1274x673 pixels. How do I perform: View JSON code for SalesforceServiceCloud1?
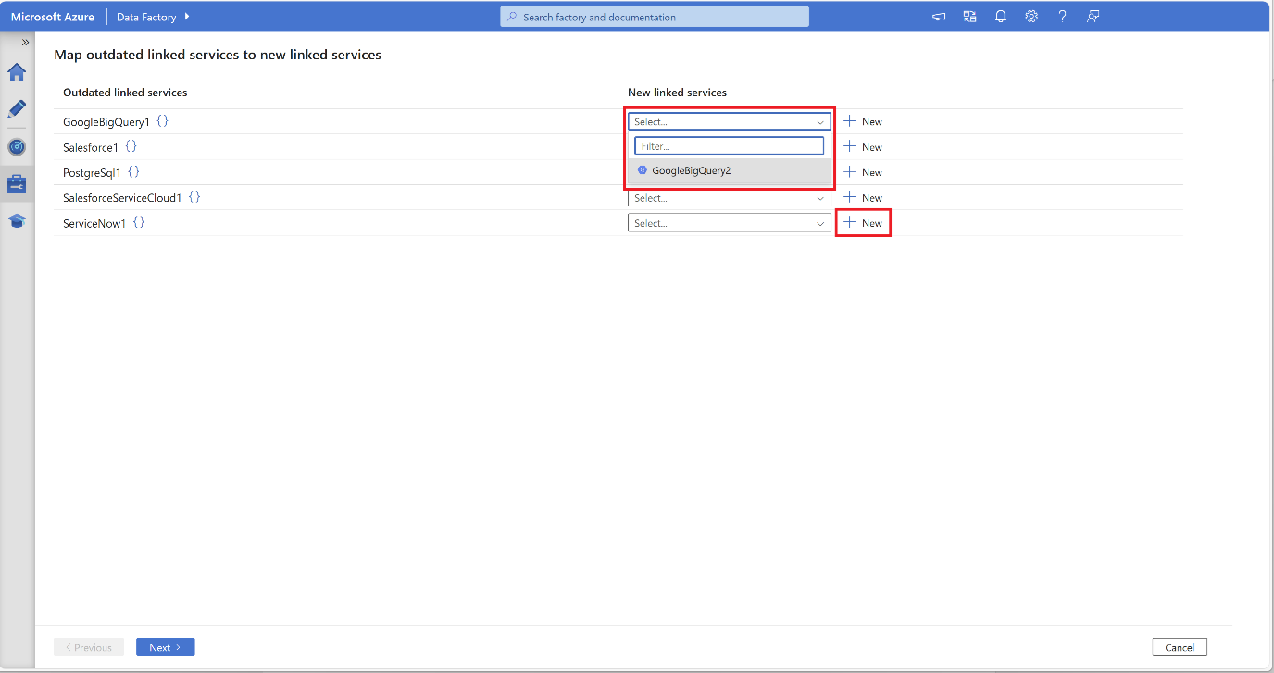pos(194,197)
